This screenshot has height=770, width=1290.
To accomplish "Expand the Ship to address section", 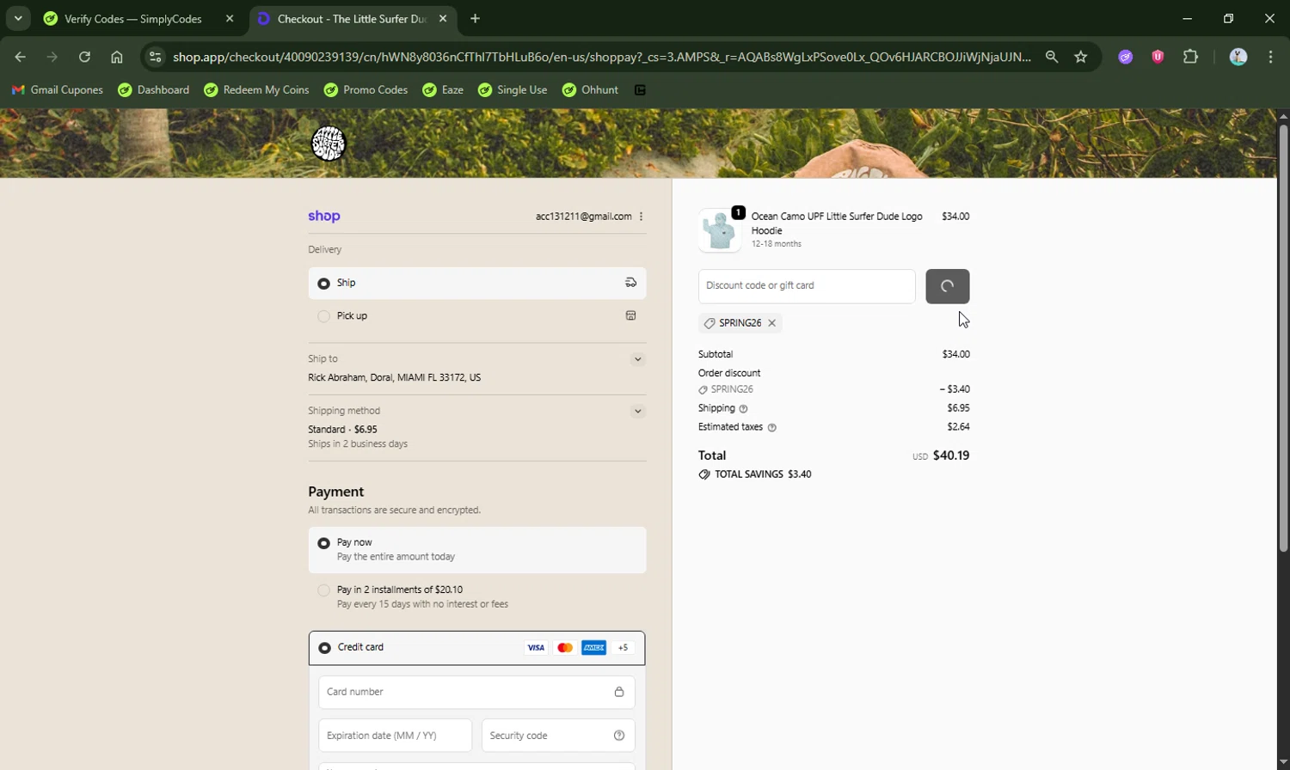I will point(637,359).
